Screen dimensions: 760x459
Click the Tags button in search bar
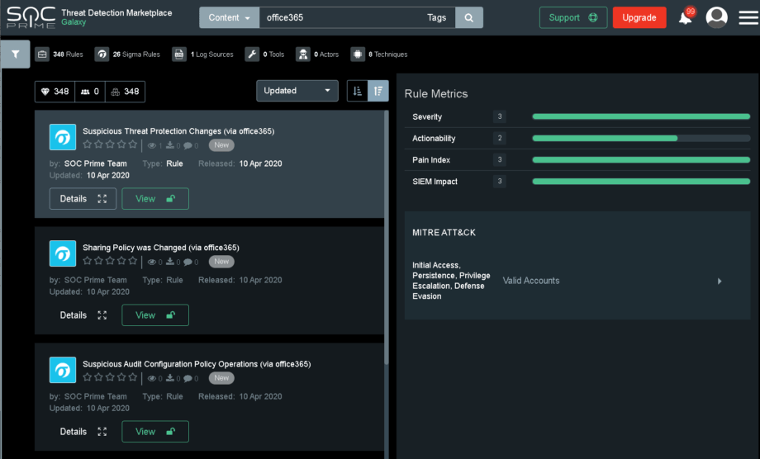(x=436, y=17)
